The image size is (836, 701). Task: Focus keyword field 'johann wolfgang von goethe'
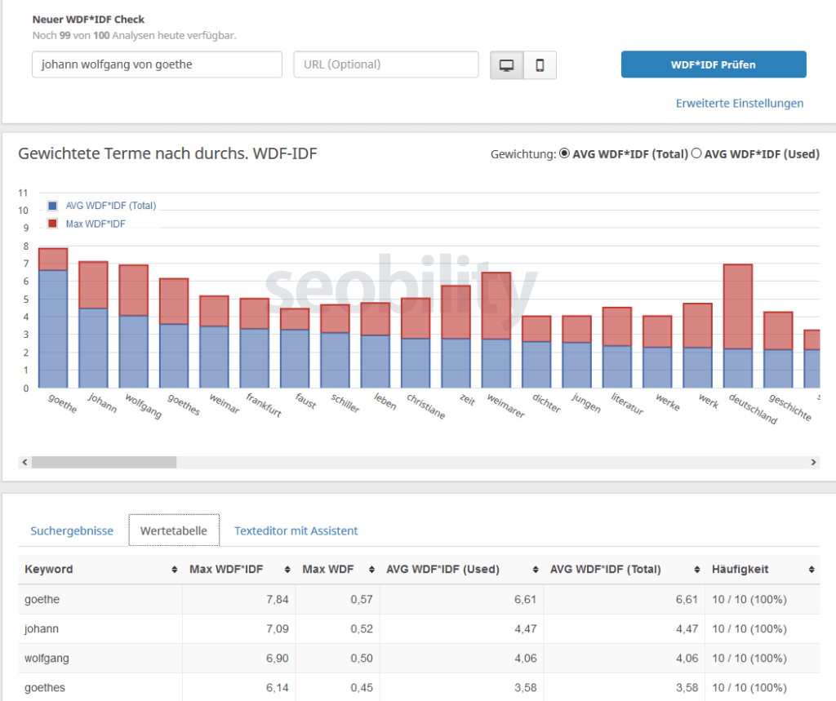[x=157, y=64]
